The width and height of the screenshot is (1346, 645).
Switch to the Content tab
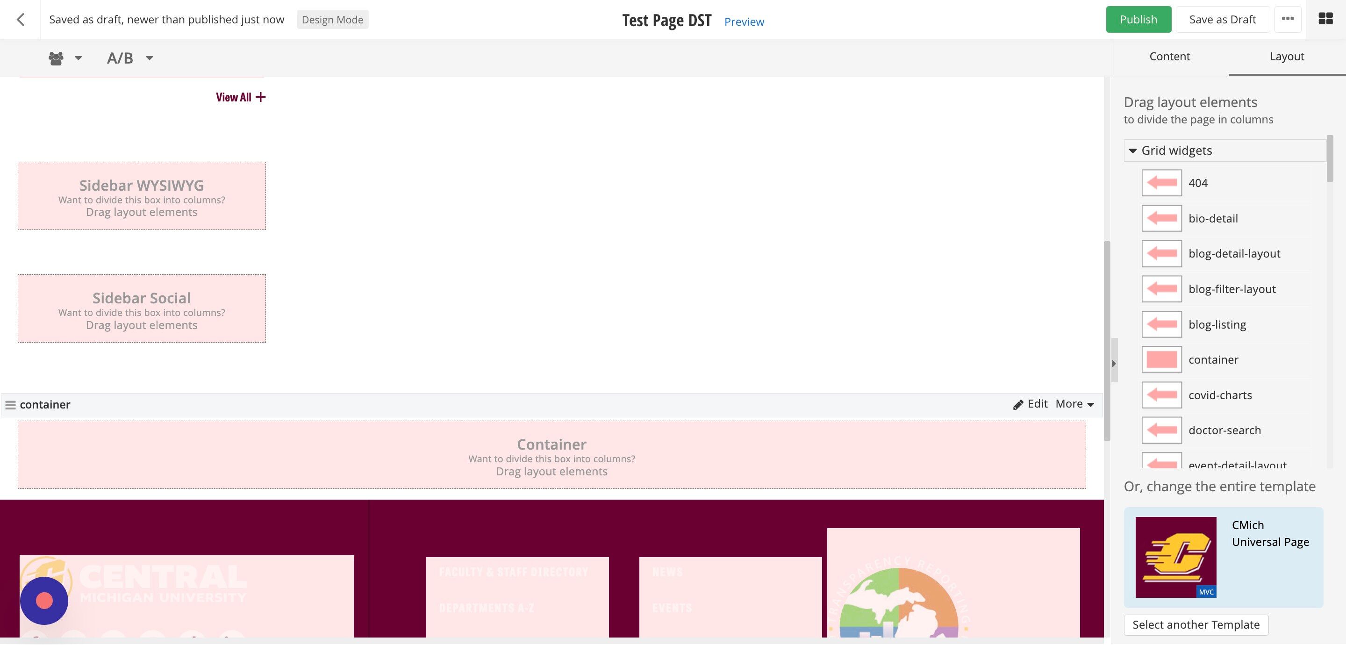point(1169,56)
